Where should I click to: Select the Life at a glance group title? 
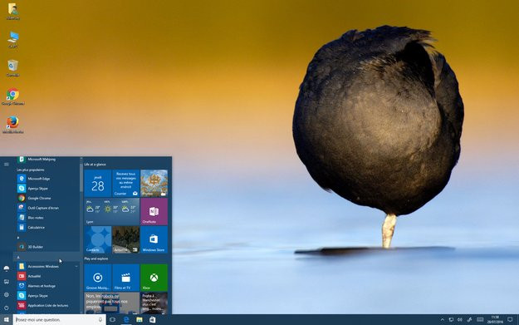point(95,165)
